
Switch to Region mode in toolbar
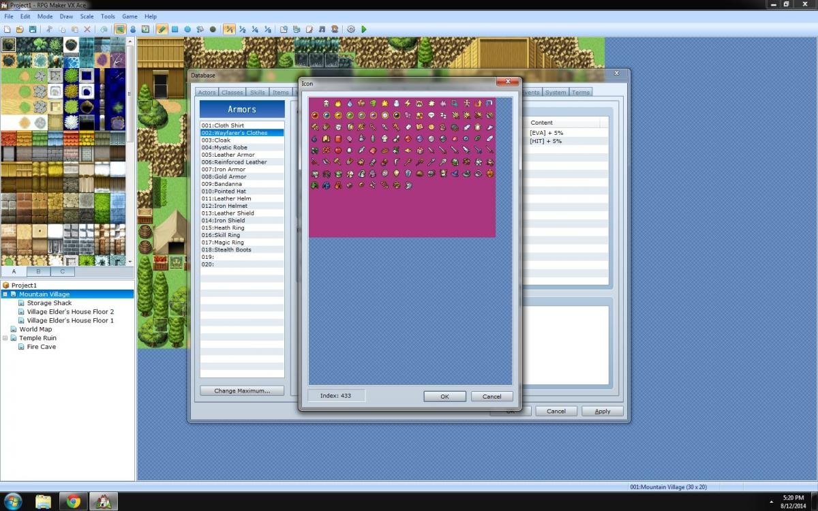[145, 29]
